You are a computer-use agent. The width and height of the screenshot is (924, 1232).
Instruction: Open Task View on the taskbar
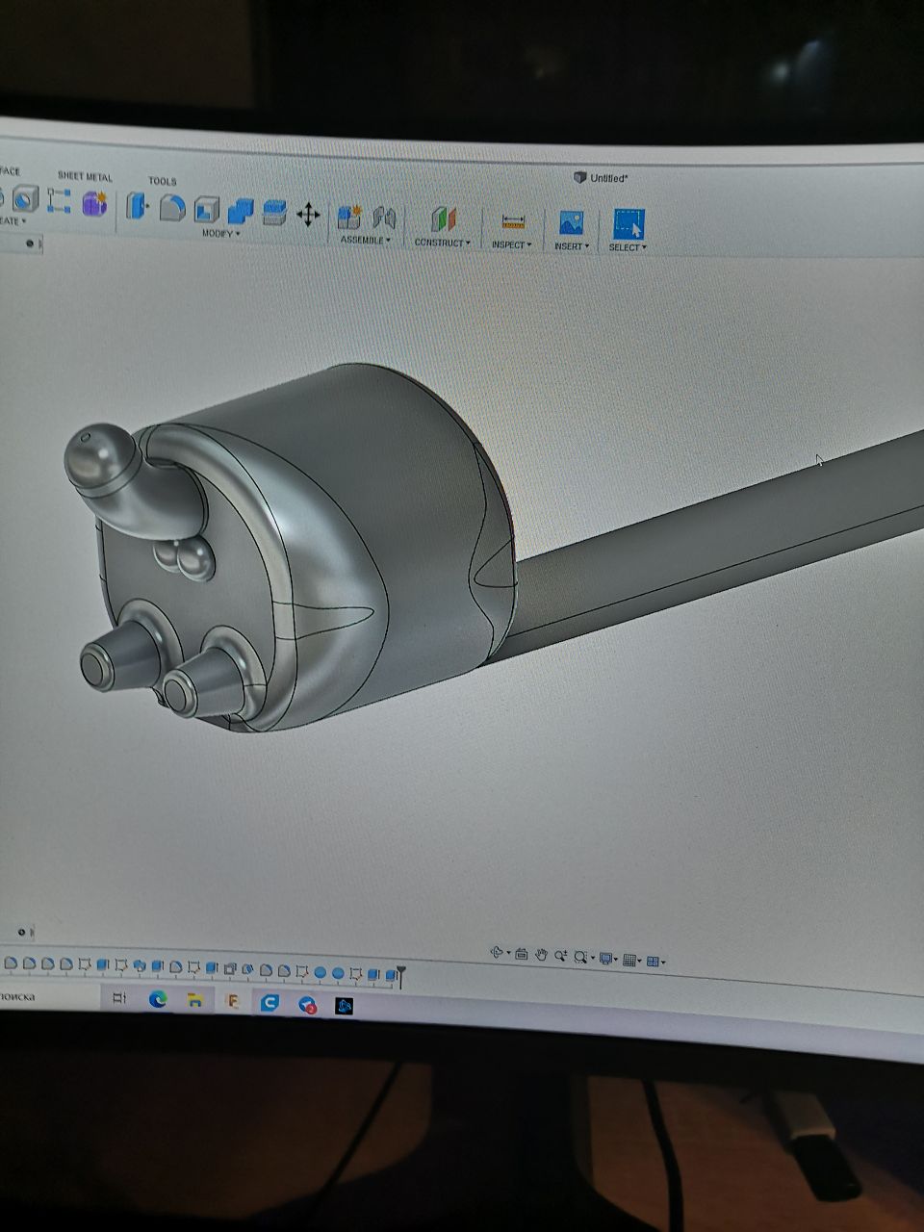(119, 998)
